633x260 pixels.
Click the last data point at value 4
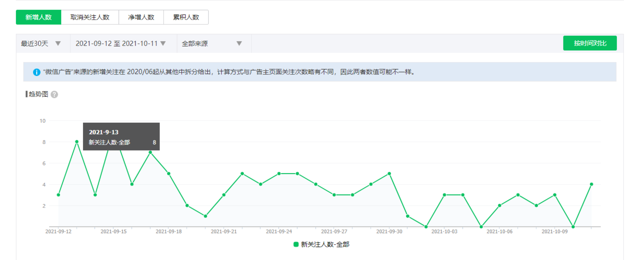point(591,184)
